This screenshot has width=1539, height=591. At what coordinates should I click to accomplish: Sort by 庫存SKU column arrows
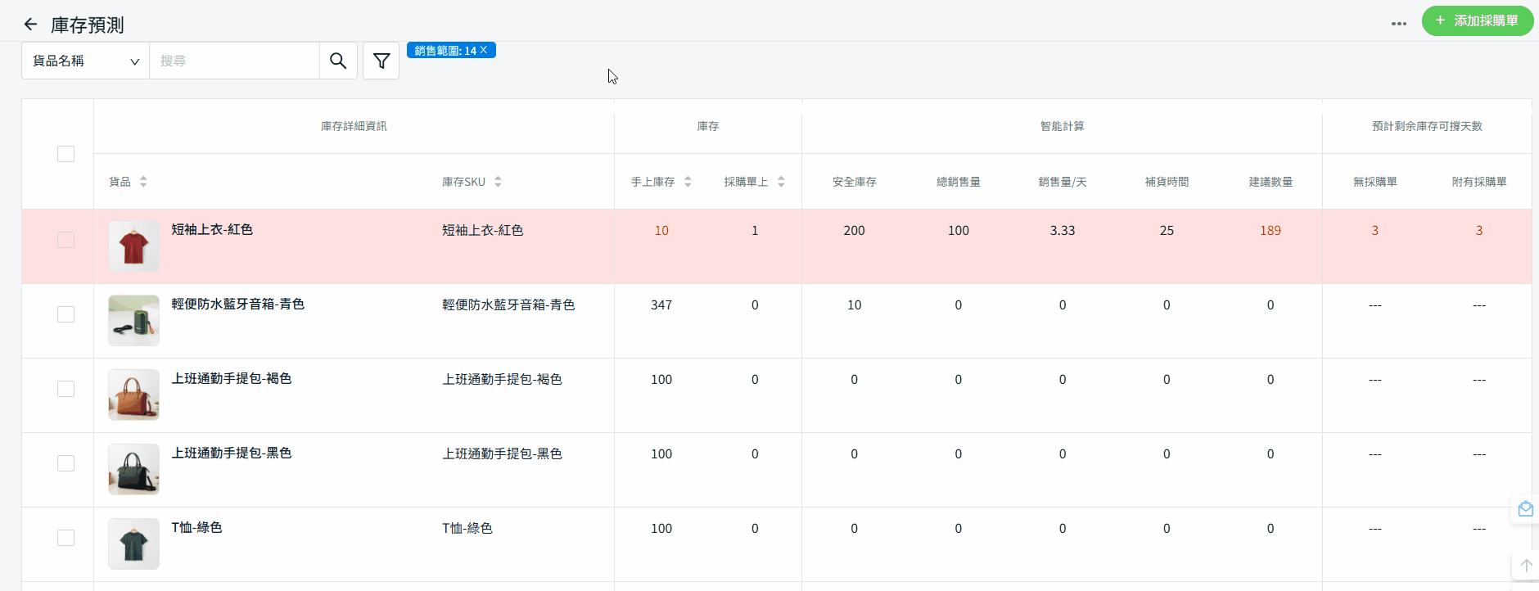coord(498,182)
